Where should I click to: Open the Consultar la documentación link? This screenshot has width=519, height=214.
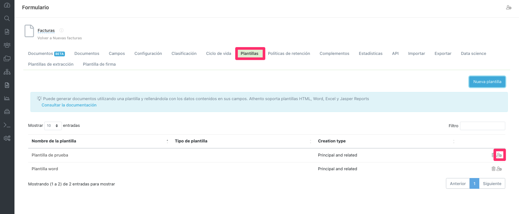[69, 105]
